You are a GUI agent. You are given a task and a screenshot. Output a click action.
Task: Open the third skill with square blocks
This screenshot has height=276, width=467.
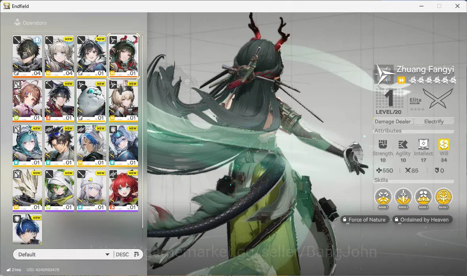(x=423, y=197)
